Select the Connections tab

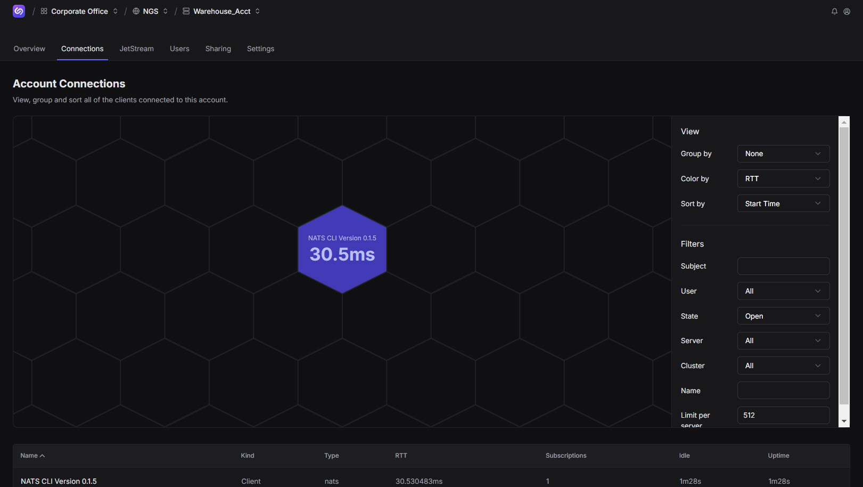[83, 48]
